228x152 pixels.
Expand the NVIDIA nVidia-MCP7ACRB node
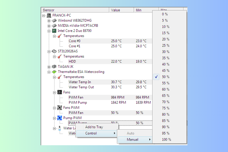pyautogui.click(x=49, y=26)
